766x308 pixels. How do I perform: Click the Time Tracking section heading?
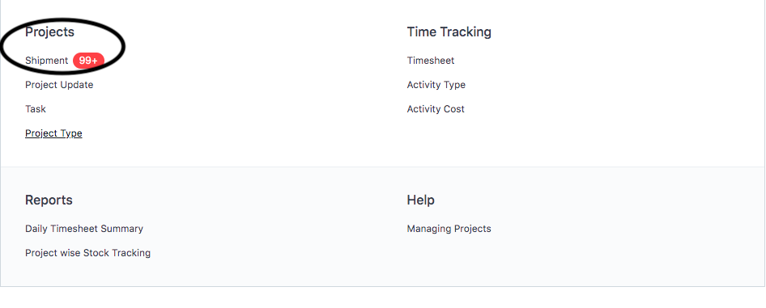pos(449,32)
